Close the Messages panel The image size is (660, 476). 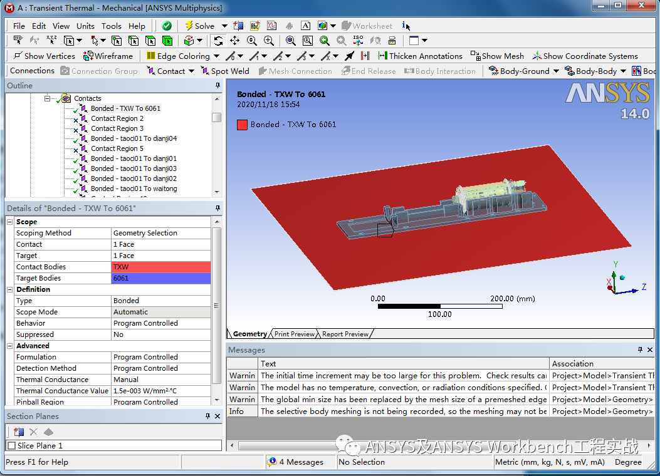[650, 350]
